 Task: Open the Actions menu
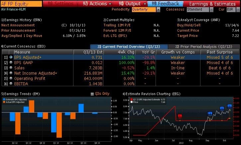pyautogui.click(x=97, y=4)
